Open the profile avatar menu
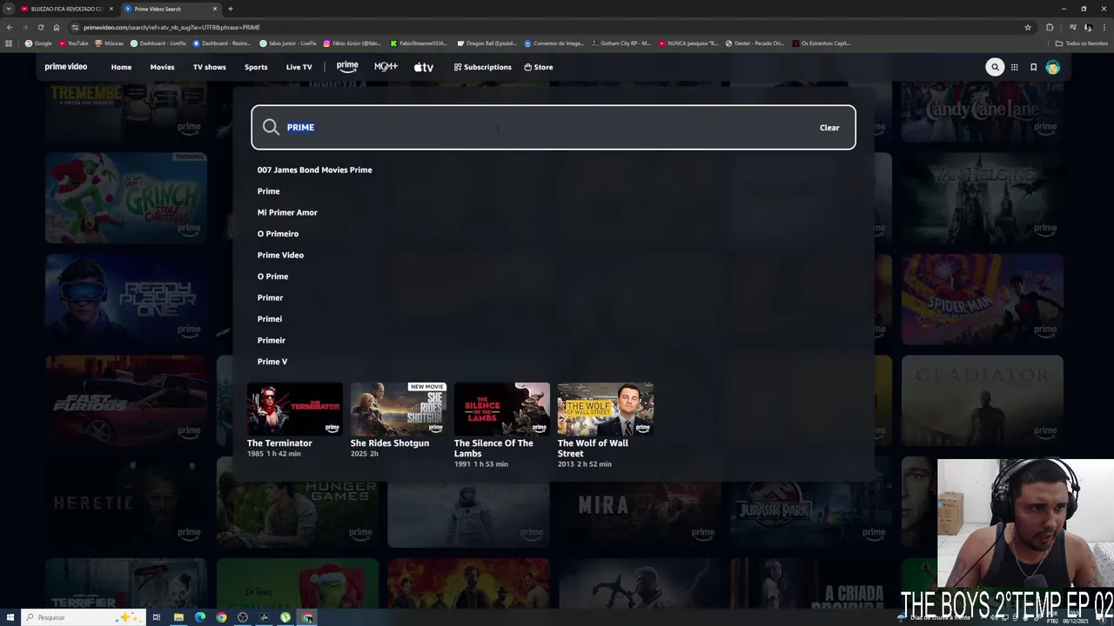The height and width of the screenshot is (626, 1114). coord(1052,67)
